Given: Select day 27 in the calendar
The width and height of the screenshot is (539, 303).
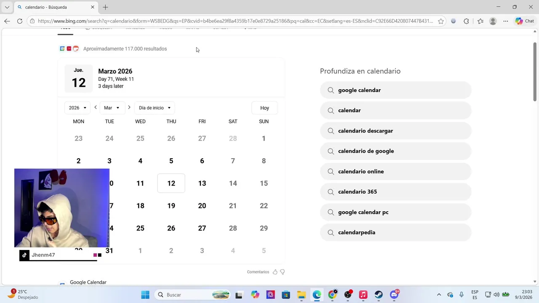Looking at the screenshot, I should tap(202, 228).
